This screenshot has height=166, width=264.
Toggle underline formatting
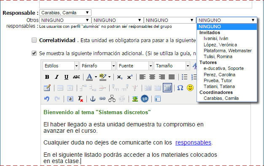click(x=66, y=77)
